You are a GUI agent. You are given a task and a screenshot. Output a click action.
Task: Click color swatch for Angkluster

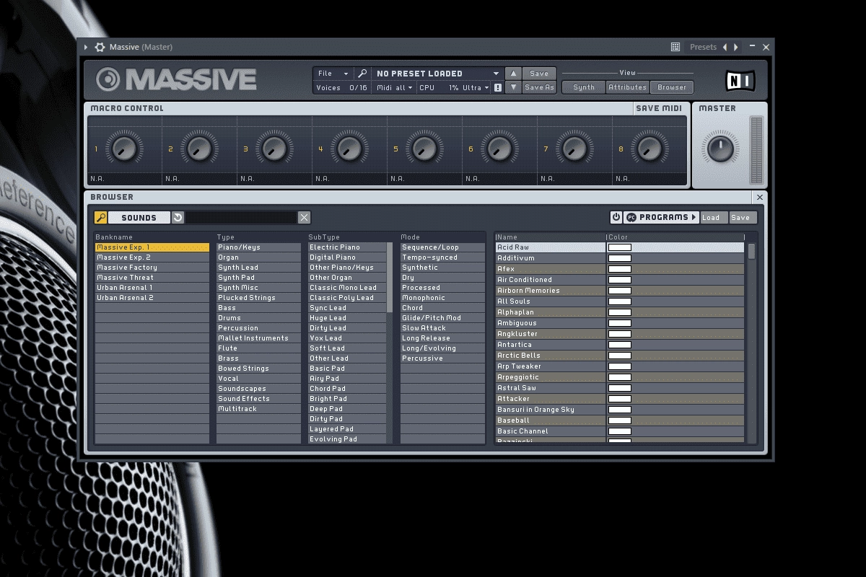coord(619,334)
